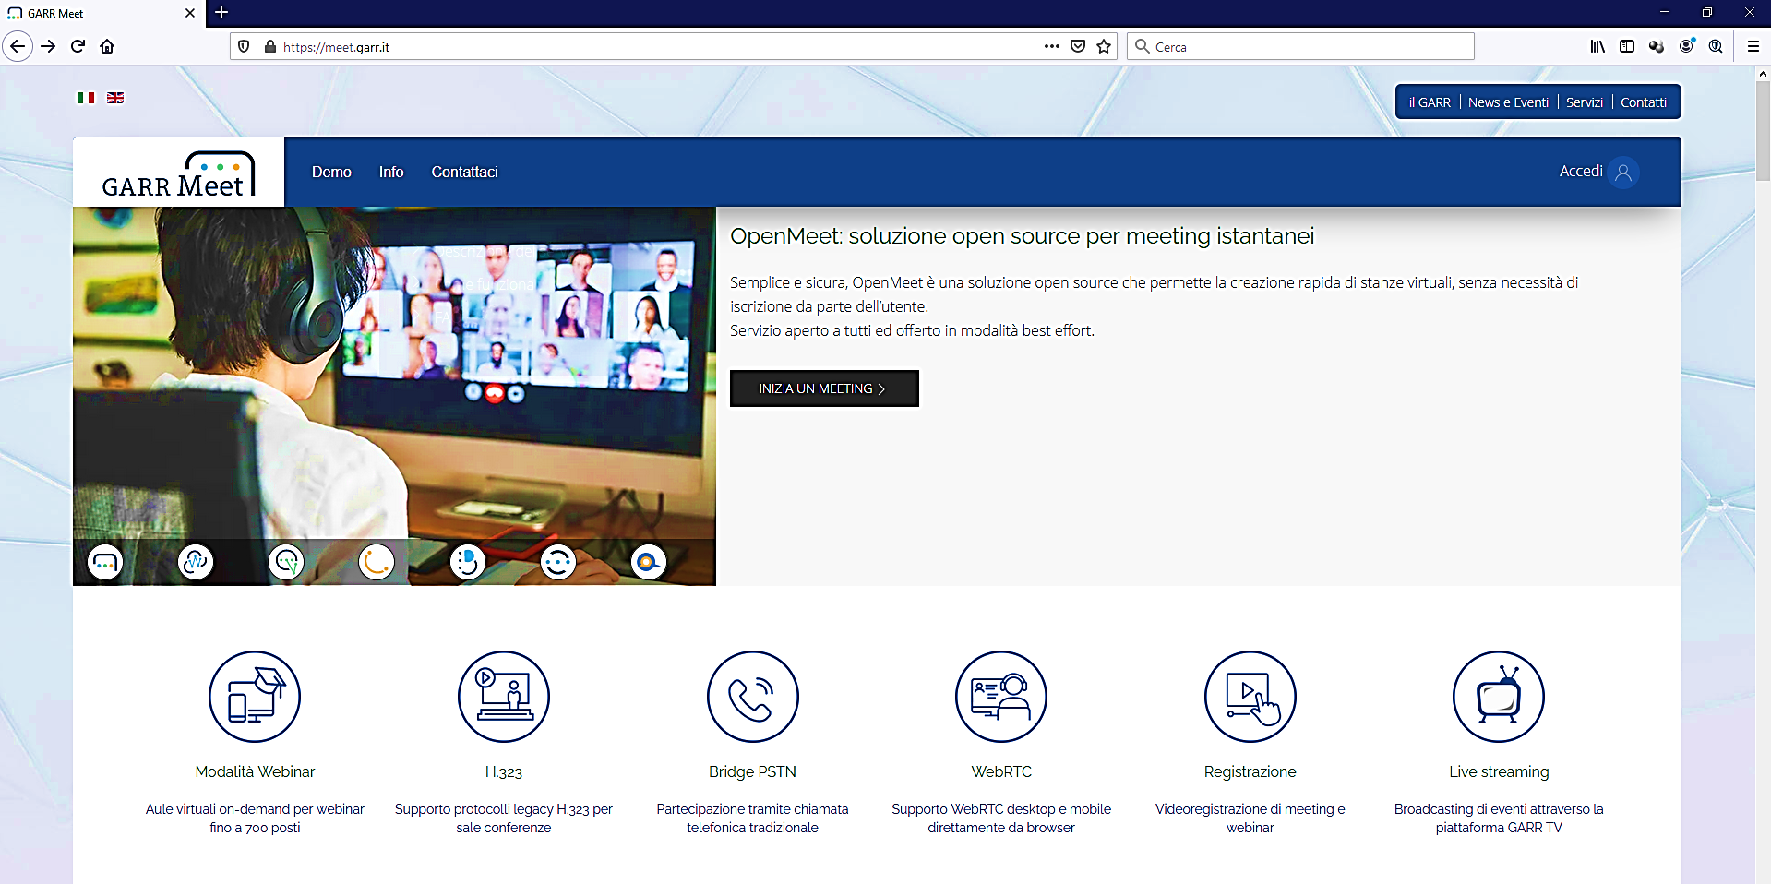
Task: Open page actions three-dot menu
Action: point(1052,46)
